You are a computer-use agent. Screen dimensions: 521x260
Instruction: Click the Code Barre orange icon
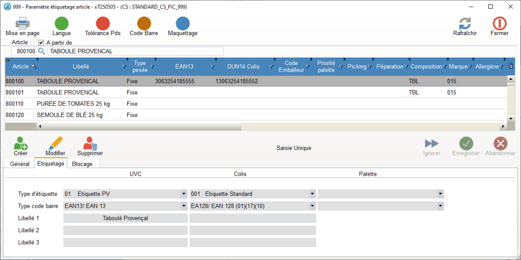point(144,23)
